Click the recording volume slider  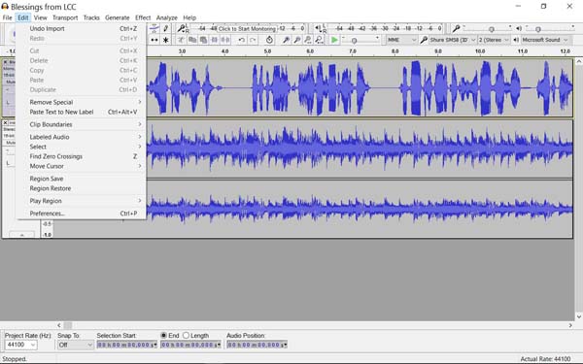click(487, 28)
